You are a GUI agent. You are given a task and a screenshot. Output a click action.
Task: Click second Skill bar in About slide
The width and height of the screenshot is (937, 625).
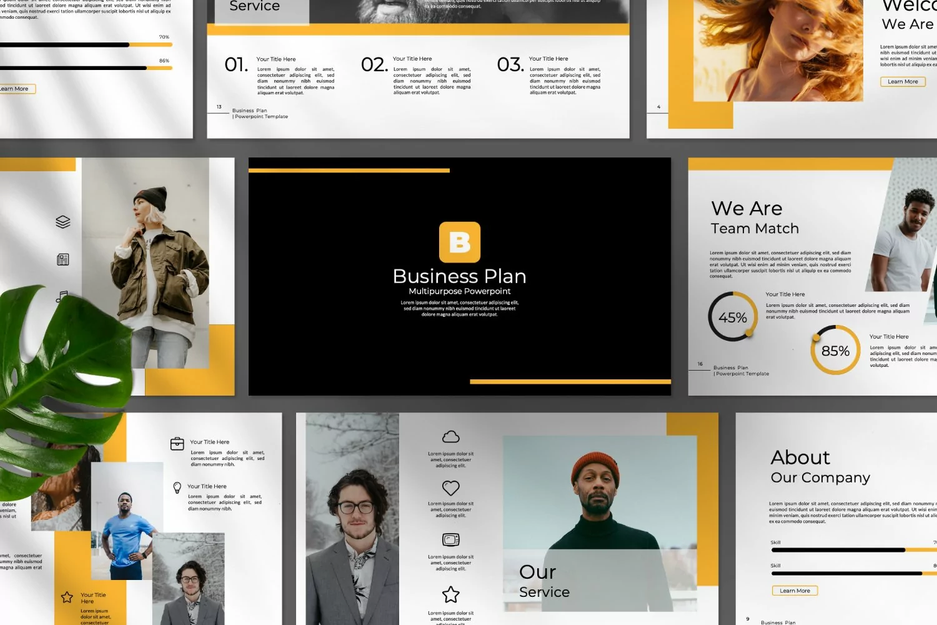854,573
